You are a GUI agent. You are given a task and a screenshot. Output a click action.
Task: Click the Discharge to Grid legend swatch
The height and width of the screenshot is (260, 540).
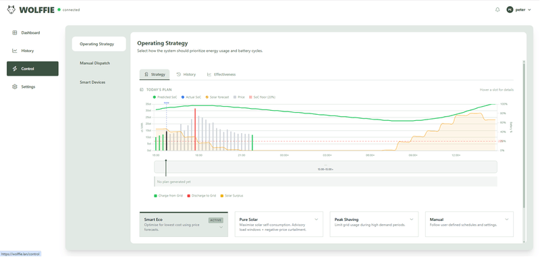189,196
